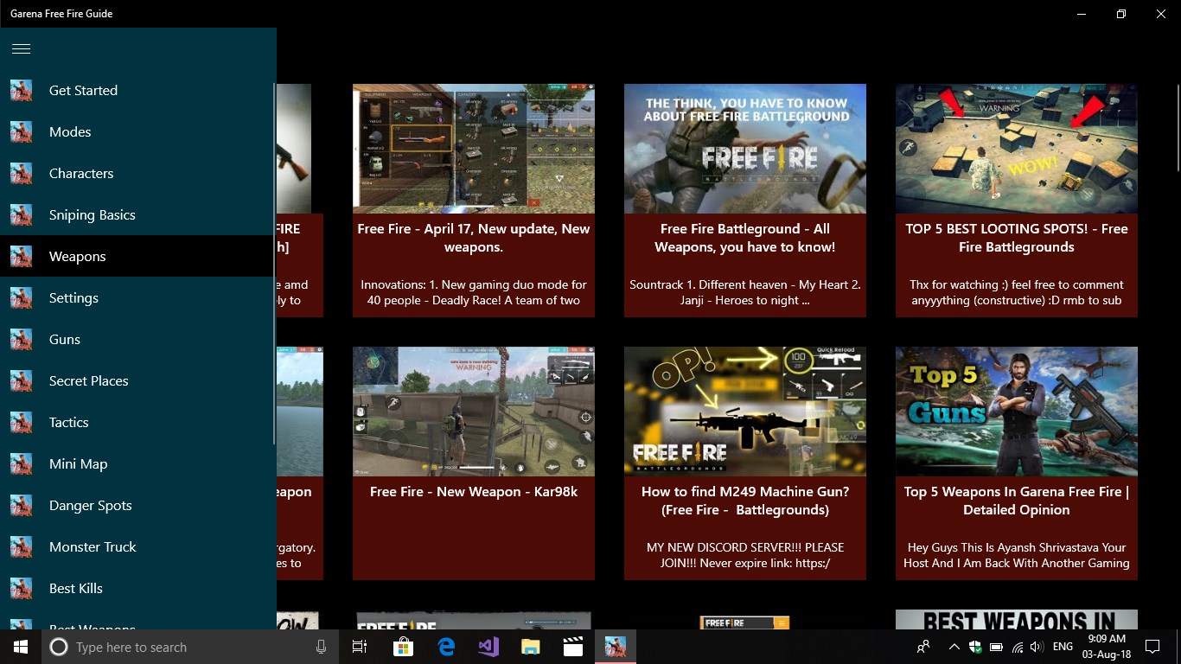Click 'Free Fire - New Weapon - Kar98k' title
Viewport: 1181px width, 664px height.
474,491
